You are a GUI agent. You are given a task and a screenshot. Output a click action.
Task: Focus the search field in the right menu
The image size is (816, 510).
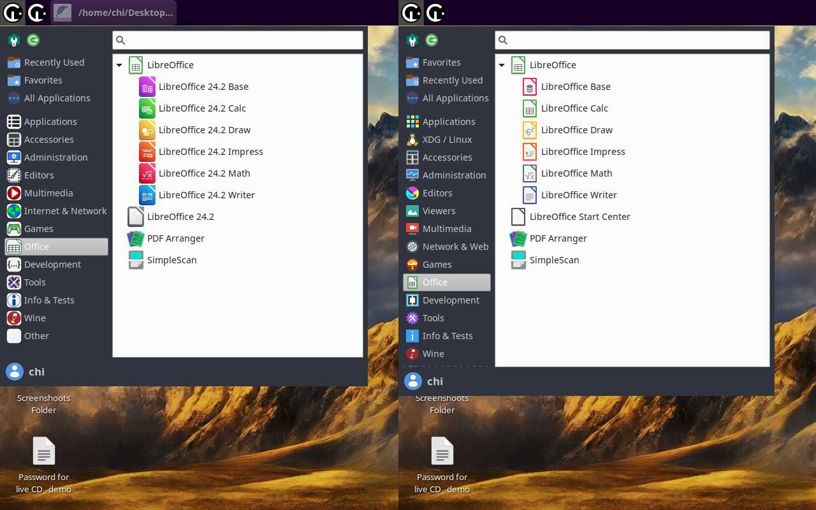point(632,40)
